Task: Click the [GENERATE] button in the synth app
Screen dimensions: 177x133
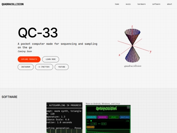Action: 91,117
